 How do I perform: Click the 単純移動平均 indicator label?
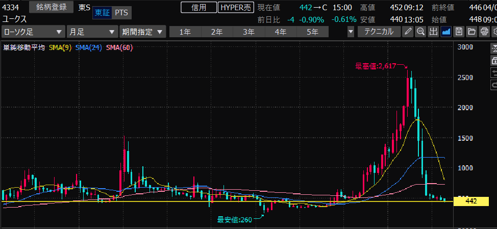[24, 48]
